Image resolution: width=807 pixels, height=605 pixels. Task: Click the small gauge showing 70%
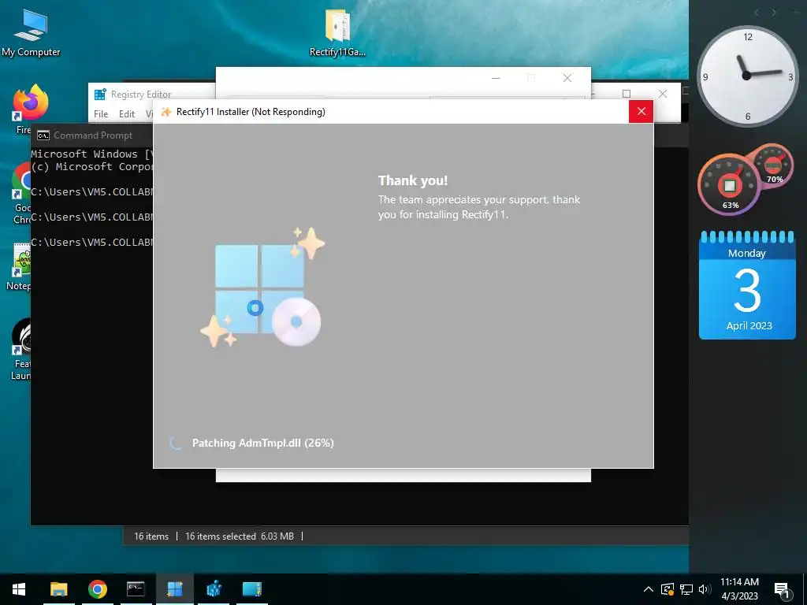point(774,165)
